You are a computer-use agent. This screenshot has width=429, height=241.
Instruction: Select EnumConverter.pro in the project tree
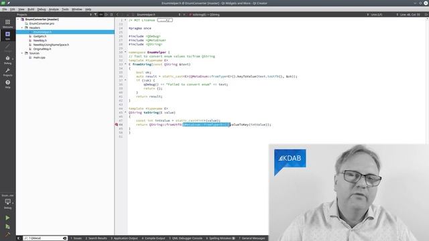42,23
